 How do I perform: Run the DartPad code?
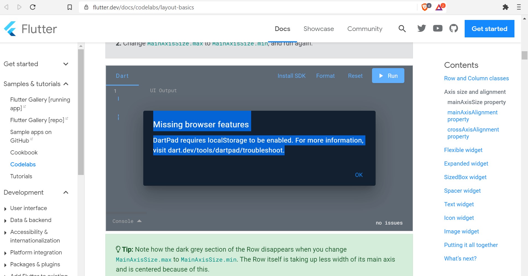click(388, 76)
